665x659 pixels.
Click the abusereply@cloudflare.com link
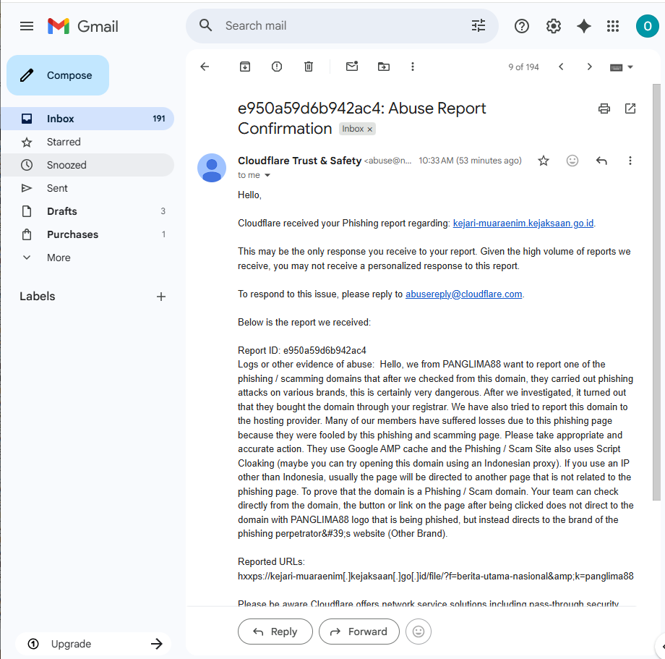click(463, 294)
